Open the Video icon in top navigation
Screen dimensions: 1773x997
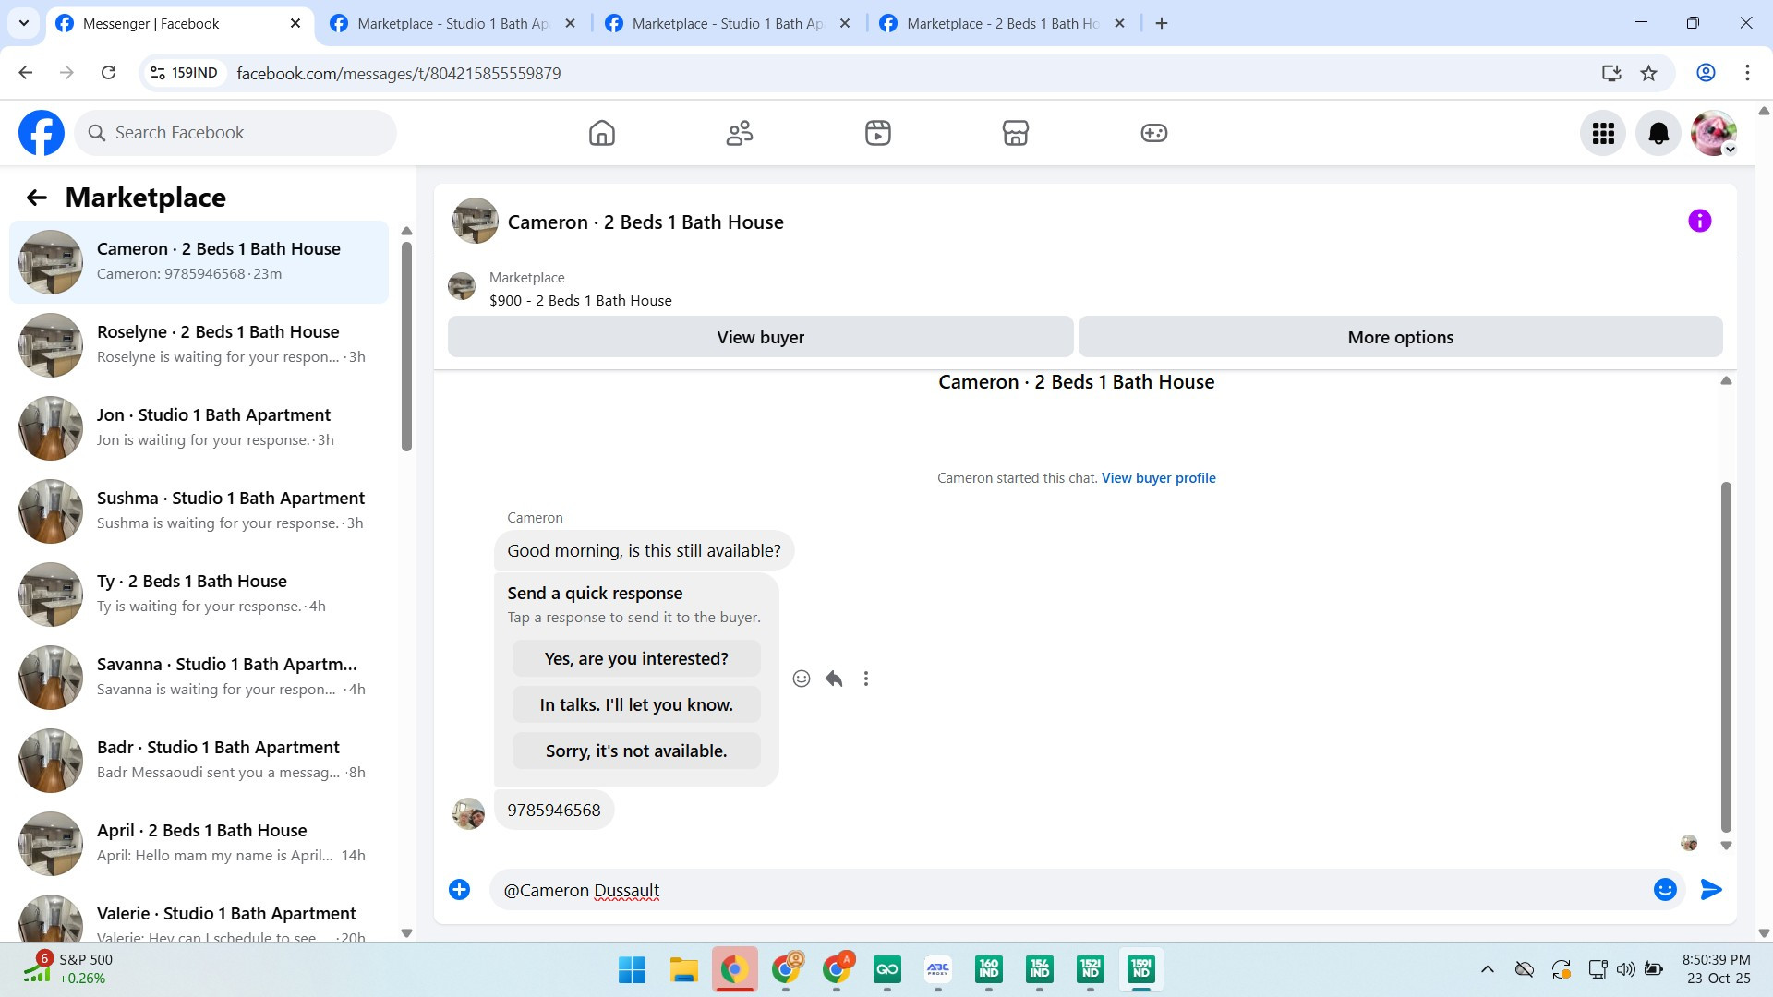pyautogui.click(x=877, y=133)
